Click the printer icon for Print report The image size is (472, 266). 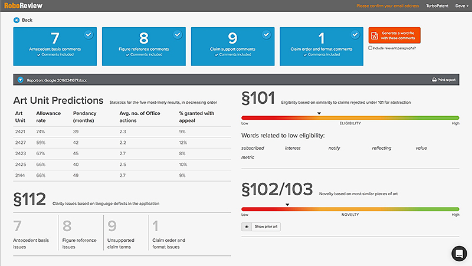point(434,79)
